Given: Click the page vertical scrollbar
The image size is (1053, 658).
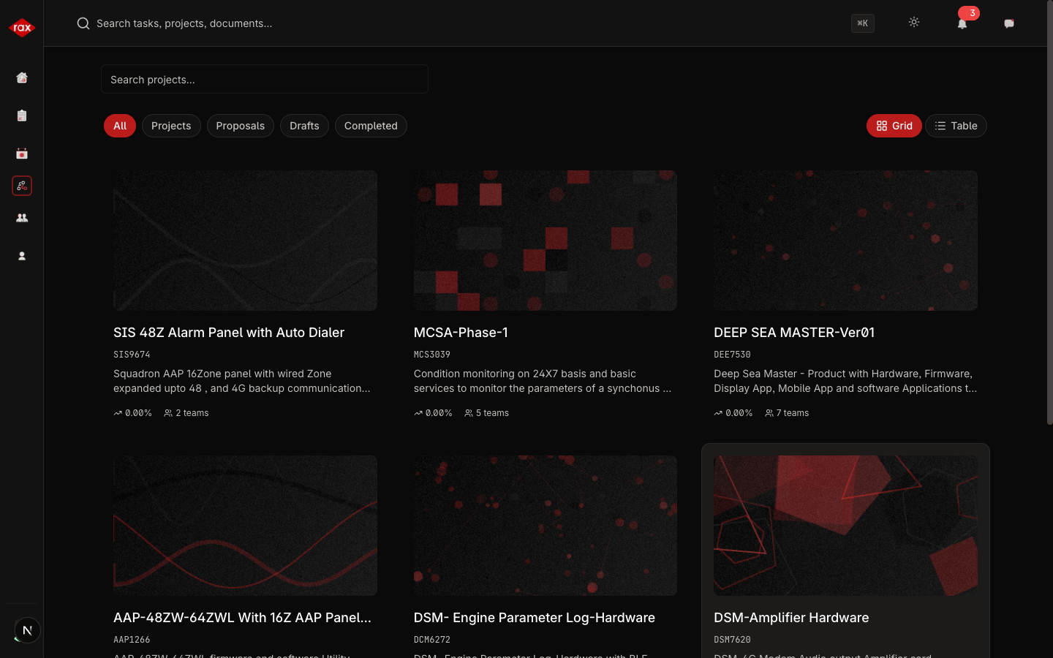Looking at the screenshot, I should (x=1049, y=219).
